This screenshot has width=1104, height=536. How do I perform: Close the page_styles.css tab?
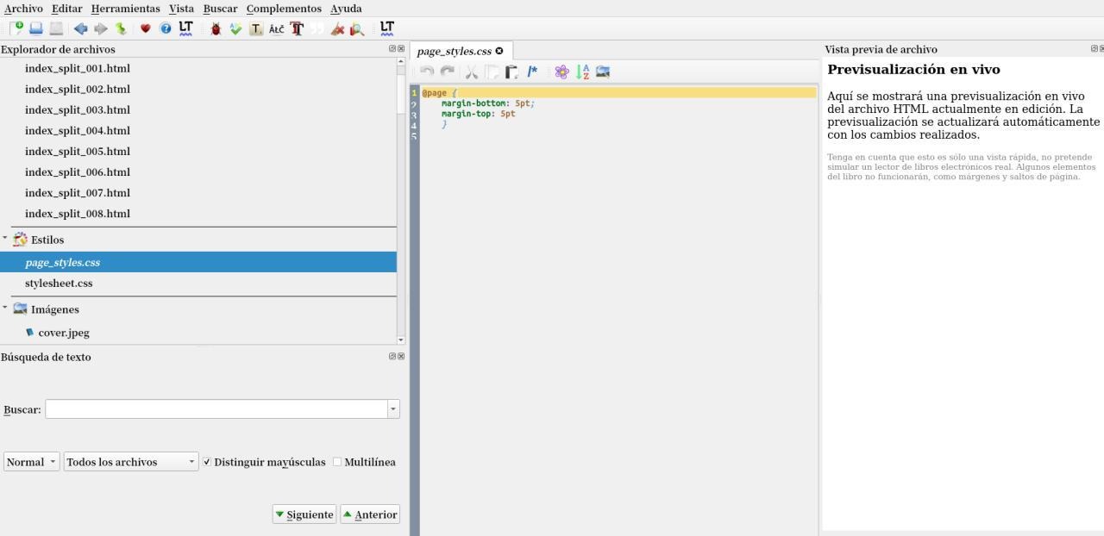coord(499,51)
